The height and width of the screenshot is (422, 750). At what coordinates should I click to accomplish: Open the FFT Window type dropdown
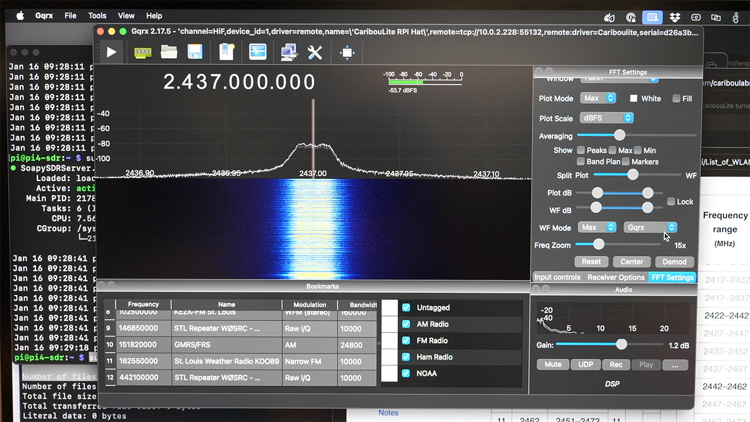click(619, 79)
